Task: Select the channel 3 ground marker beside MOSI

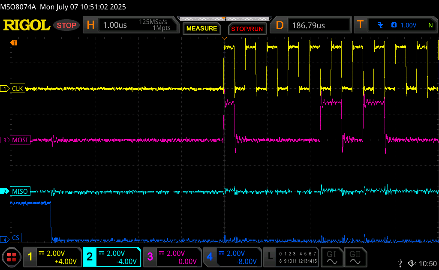Action: 5,140
